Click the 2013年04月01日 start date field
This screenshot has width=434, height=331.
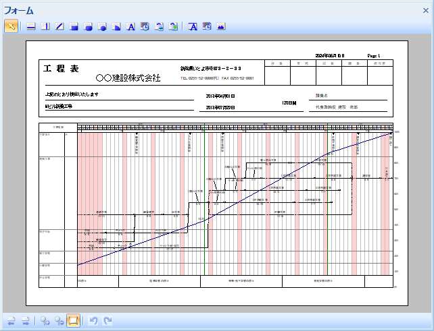point(220,96)
